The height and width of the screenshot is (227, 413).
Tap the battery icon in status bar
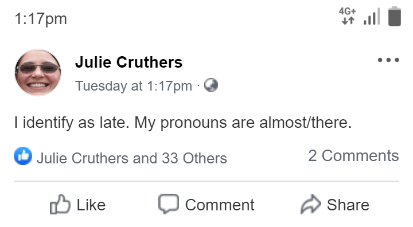(395, 16)
